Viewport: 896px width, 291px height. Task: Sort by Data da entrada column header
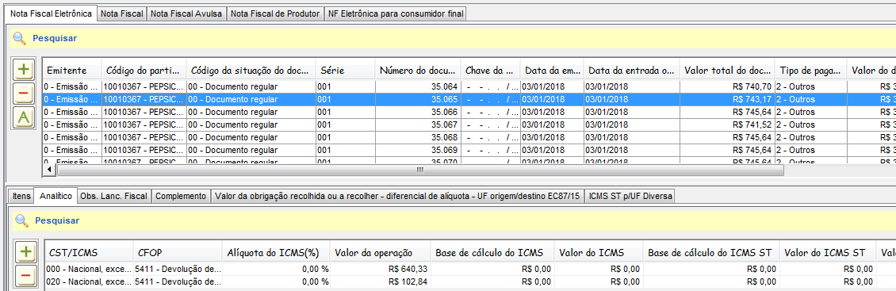pos(631,71)
